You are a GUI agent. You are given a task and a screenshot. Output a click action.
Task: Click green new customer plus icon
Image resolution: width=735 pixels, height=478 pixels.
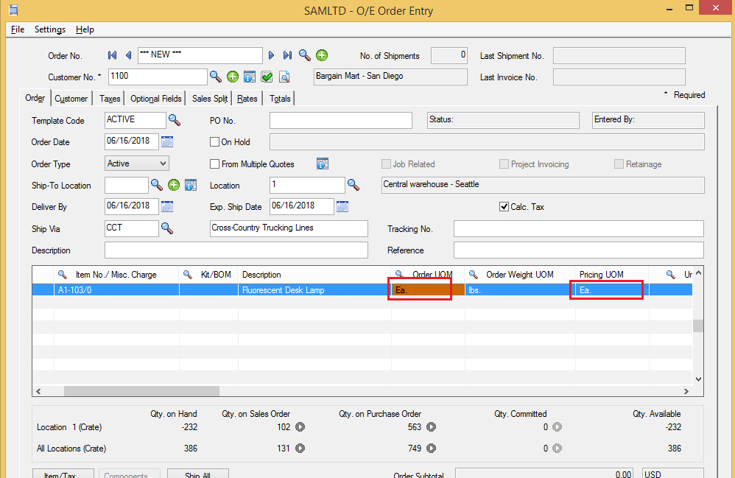coord(233,77)
